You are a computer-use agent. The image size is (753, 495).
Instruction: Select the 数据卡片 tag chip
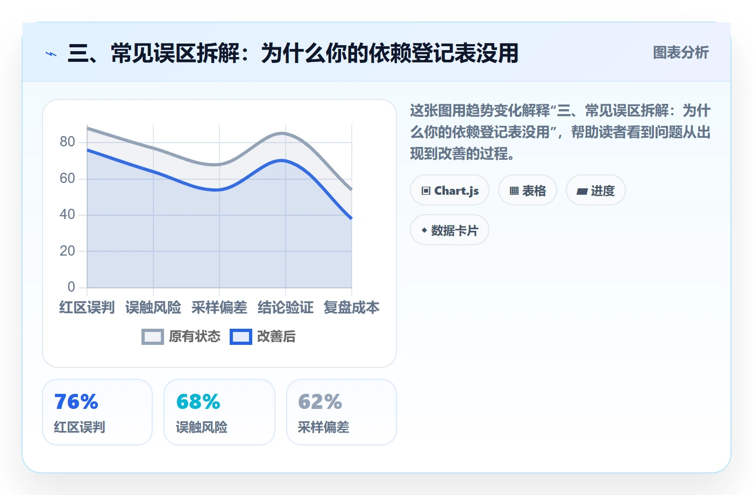point(450,230)
